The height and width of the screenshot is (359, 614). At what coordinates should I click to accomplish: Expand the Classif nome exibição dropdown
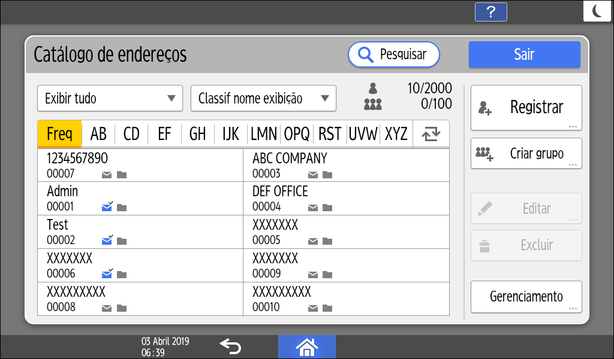click(263, 99)
